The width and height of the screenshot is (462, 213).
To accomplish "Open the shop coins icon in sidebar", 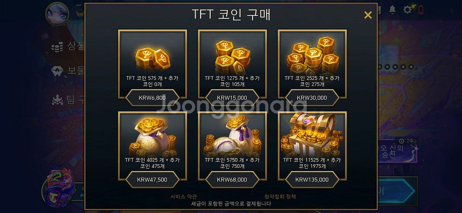I will [x=57, y=47].
